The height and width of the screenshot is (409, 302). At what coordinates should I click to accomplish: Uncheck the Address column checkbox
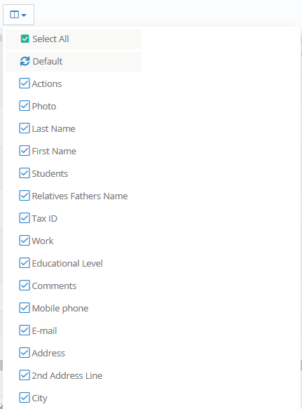pos(25,353)
